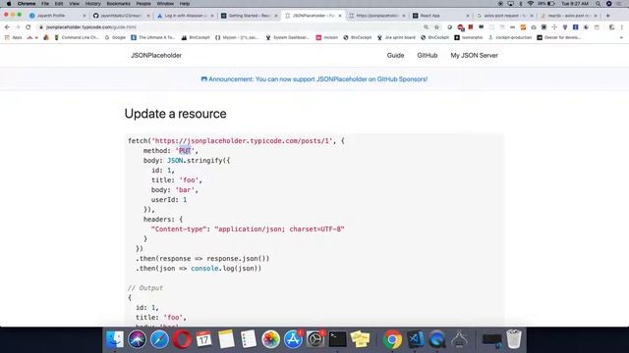
Task: Open the Help menu
Action: point(185,4)
